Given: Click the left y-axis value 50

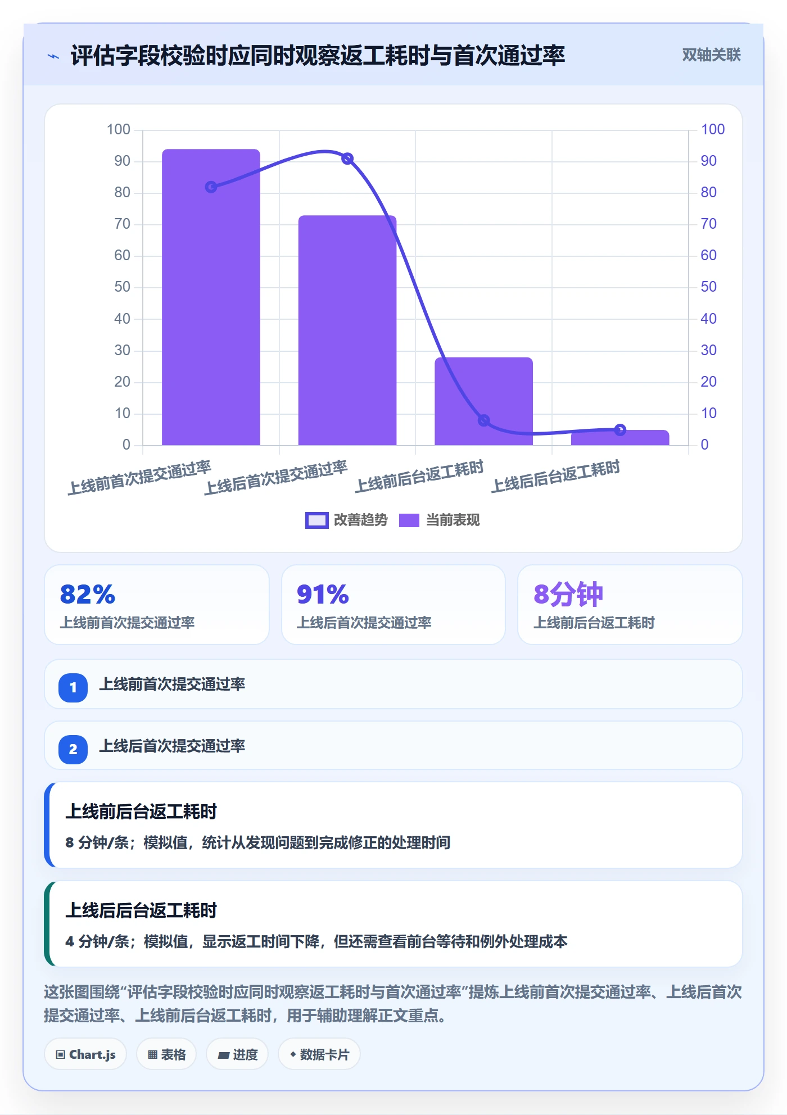Looking at the screenshot, I should tap(122, 287).
